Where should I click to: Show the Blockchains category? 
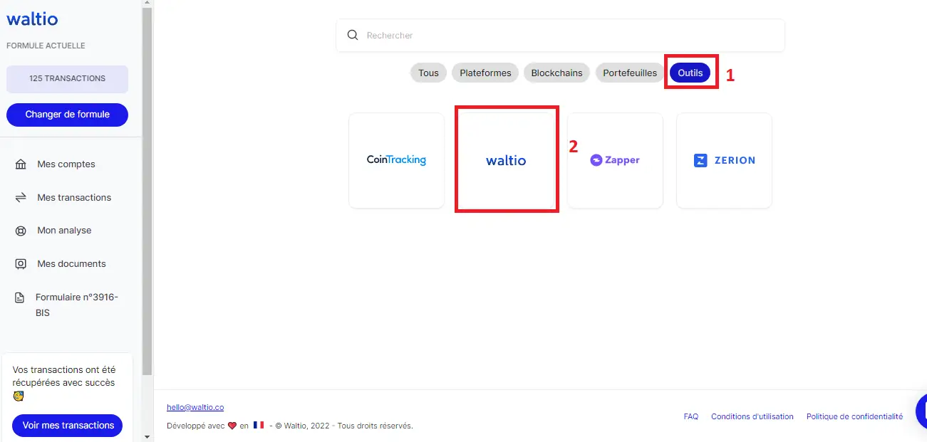556,73
